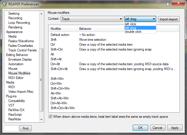The image size is (187, 135).
Task: Open the Recording preferences page
Action: 15,18
